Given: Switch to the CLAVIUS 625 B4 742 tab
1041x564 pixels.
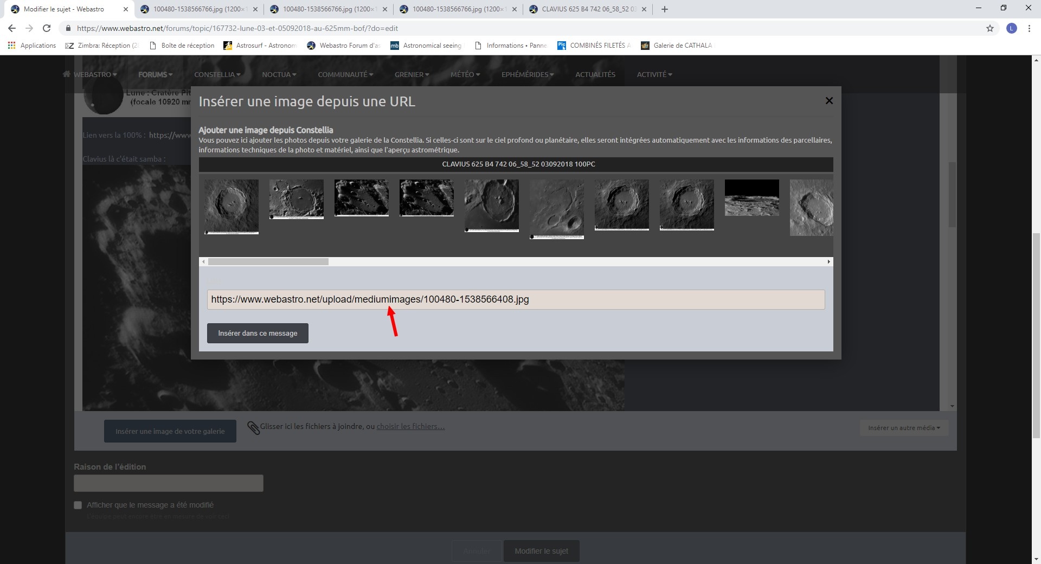Looking at the screenshot, I should click(588, 9).
